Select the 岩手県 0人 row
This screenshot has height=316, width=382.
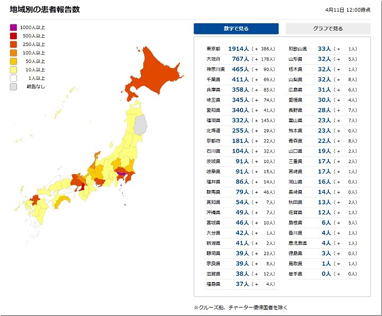[323, 274]
